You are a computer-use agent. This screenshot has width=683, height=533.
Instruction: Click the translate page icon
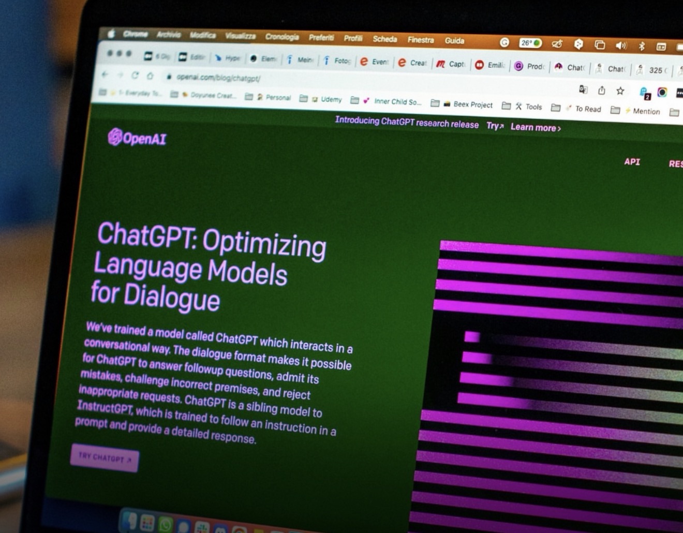pos(583,90)
